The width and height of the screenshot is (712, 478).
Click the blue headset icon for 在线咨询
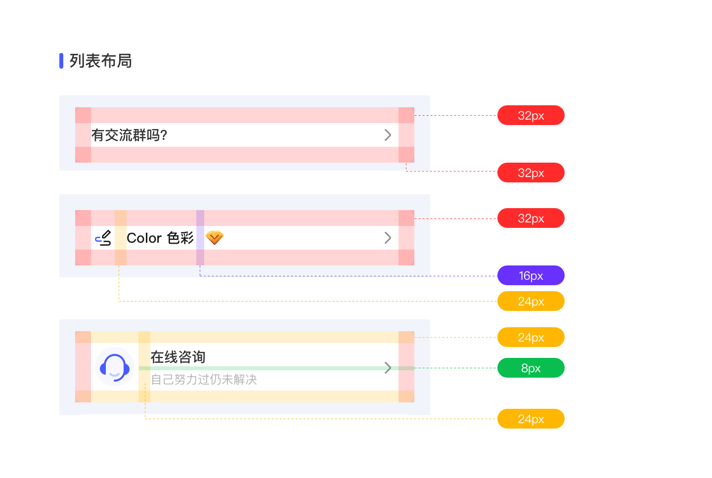pyautogui.click(x=115, y=367)
